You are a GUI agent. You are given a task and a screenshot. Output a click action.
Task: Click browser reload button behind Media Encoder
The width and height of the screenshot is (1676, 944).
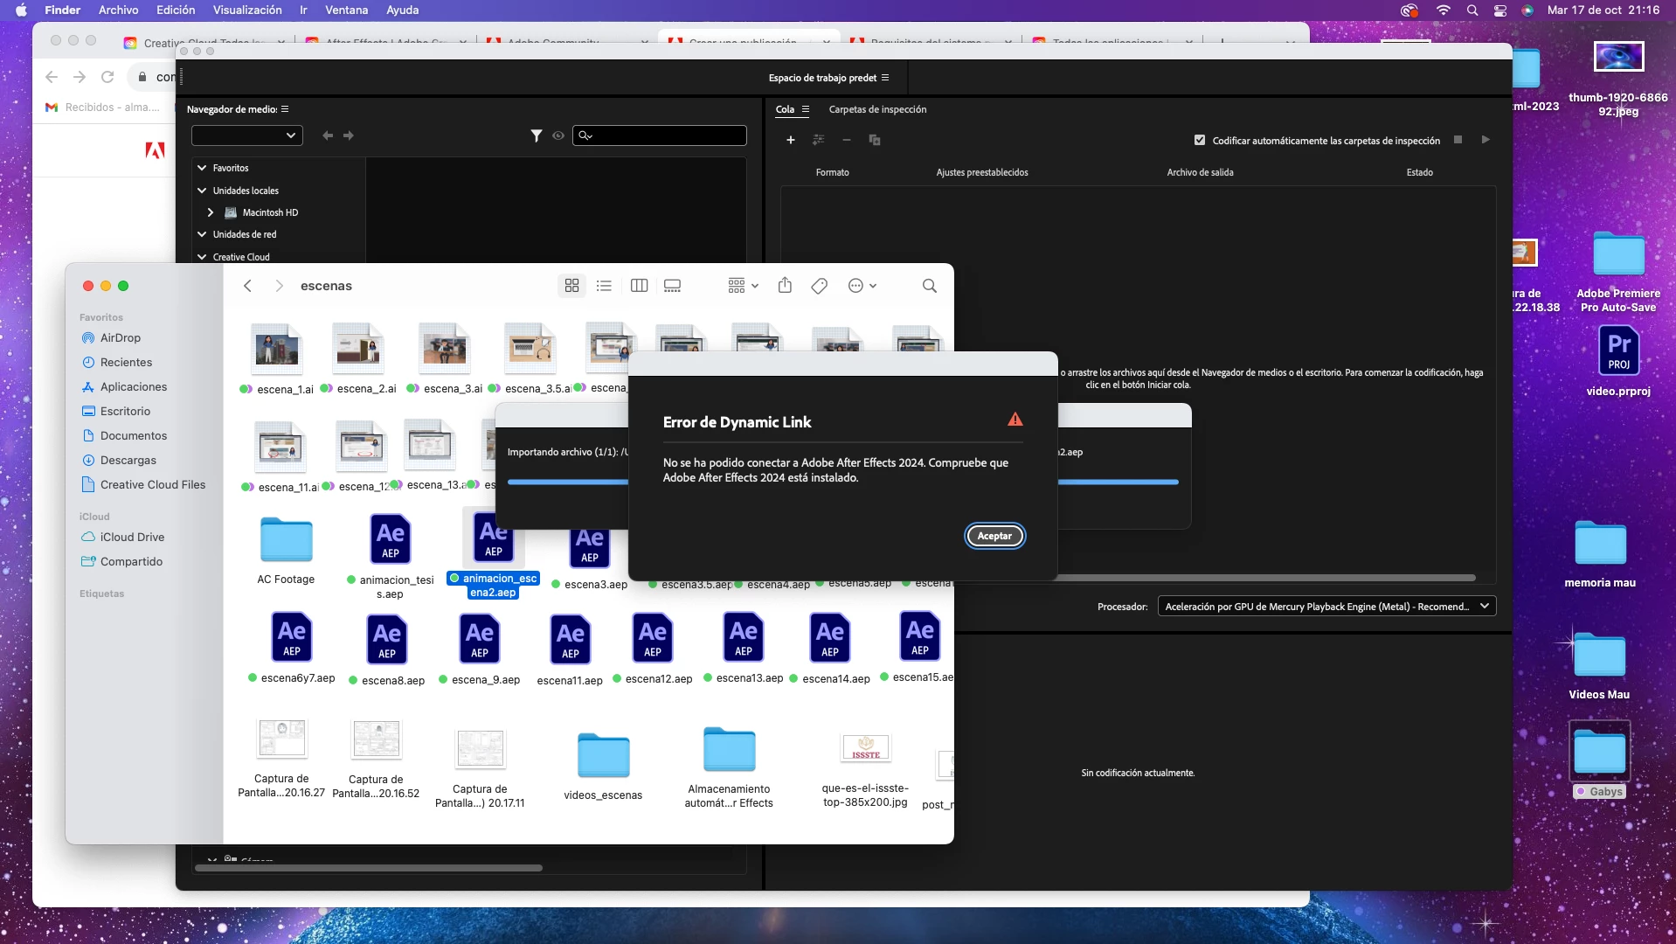[x=107, y=77]
